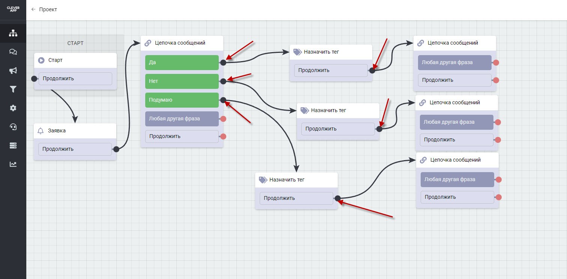
Task: Open the headset support icon
Action: point(13,127)
